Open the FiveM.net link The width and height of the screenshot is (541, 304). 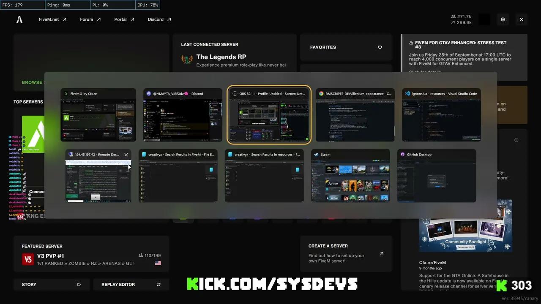52,19
